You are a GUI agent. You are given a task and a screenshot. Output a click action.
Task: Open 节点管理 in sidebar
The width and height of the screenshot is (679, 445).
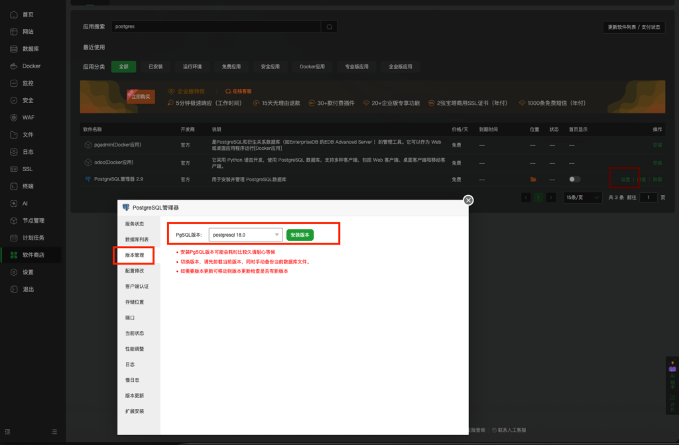(x=33, y=221)
